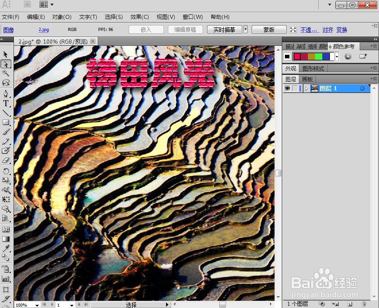Select the Shape Builder tool

click(6, 209)
